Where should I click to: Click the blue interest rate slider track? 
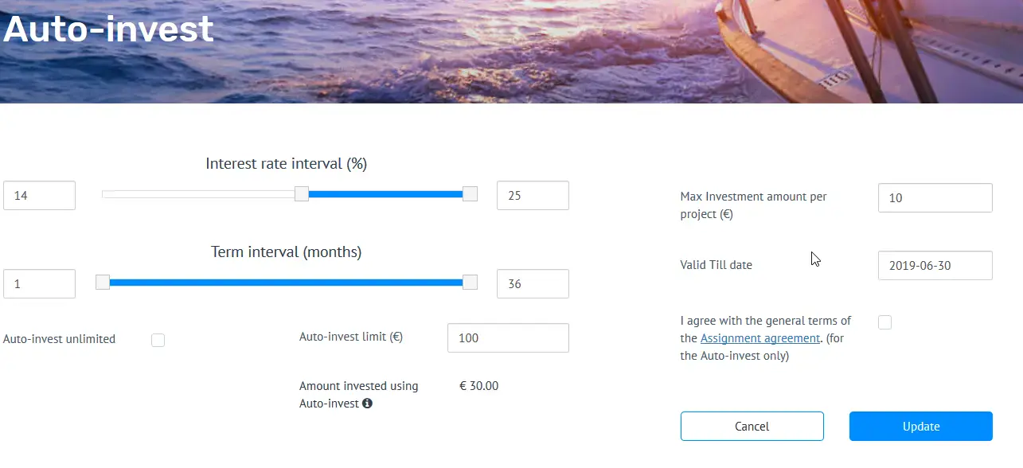click(x=385, y=194)
